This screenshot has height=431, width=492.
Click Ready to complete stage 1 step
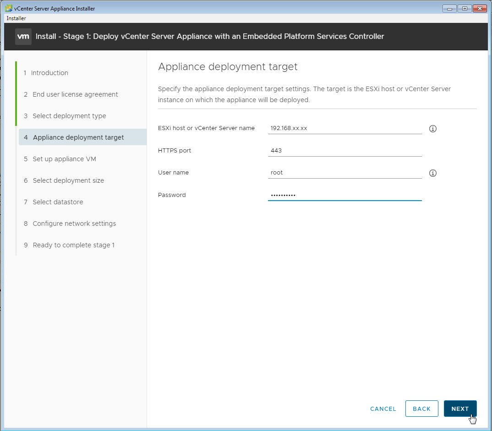point(73,245)
